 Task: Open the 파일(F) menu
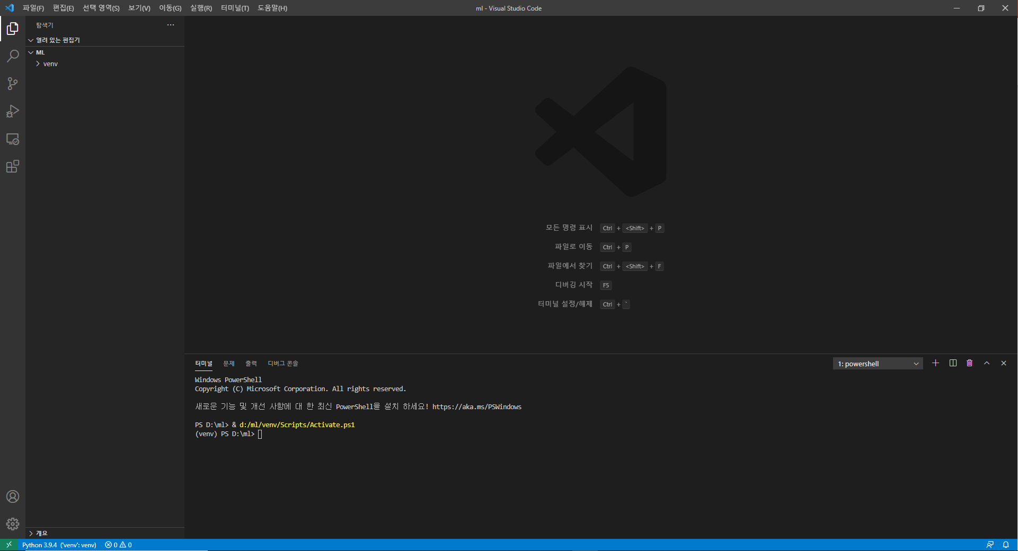[33, 8]
